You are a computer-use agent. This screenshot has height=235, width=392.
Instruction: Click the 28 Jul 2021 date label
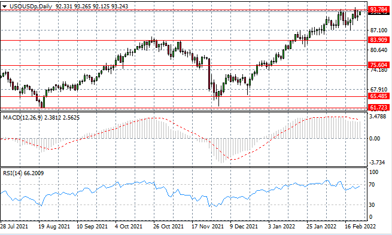tap(14, 227)
